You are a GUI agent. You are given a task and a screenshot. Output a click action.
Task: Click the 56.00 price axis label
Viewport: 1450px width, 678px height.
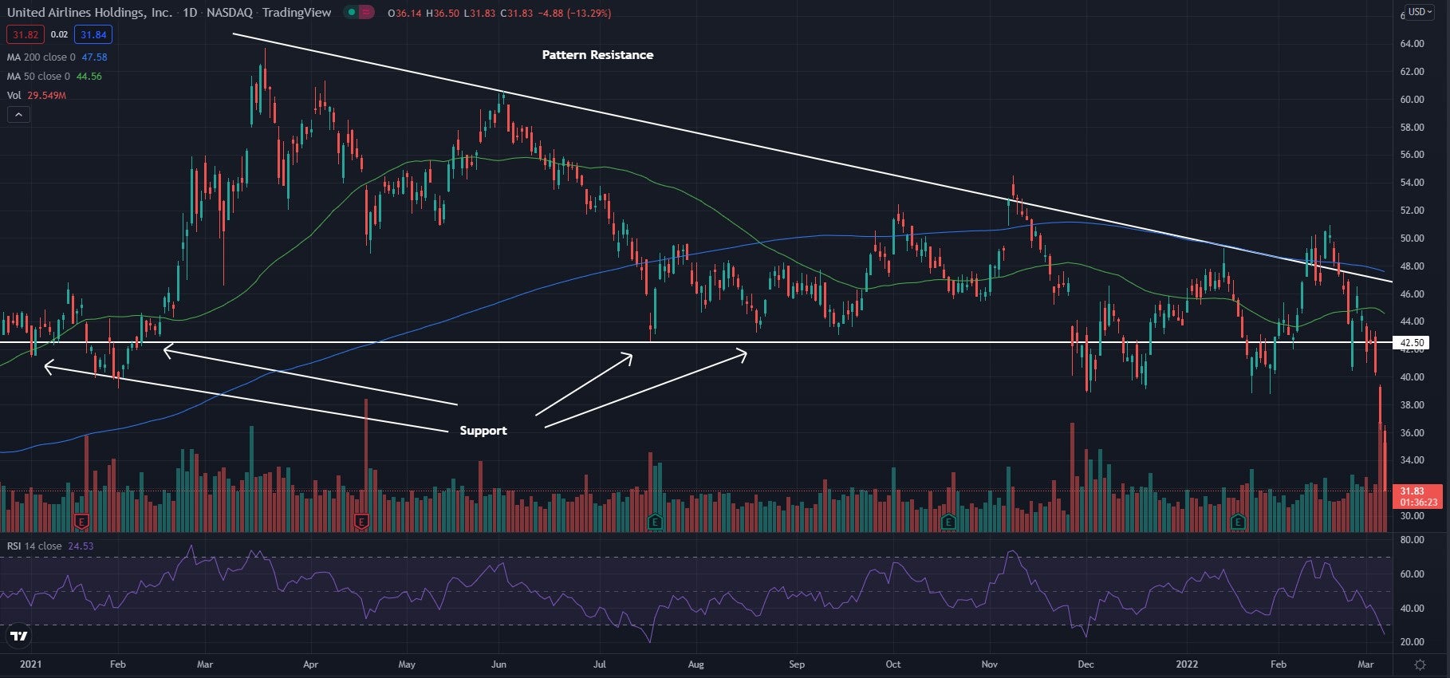pos(1412,155)
